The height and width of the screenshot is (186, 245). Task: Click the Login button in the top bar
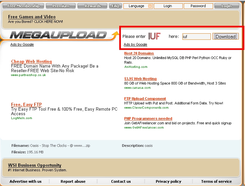point(226,6)
